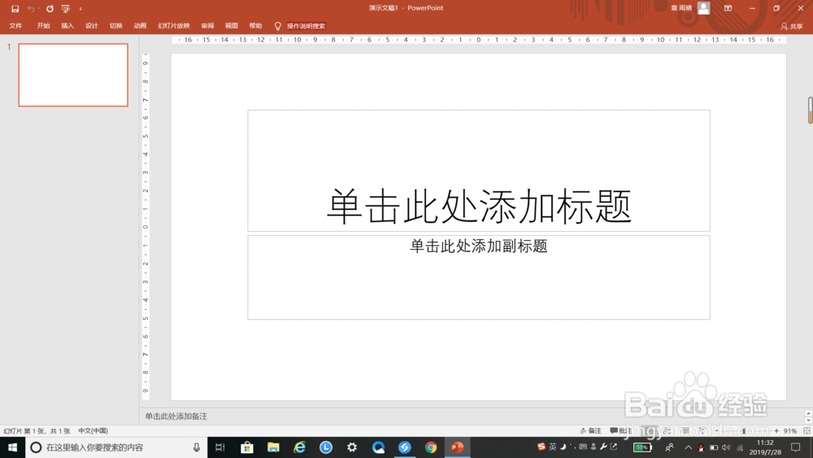Open the blue clock app in taskbar
This screenshot has width=813, height=458.
tap(326, 447)
